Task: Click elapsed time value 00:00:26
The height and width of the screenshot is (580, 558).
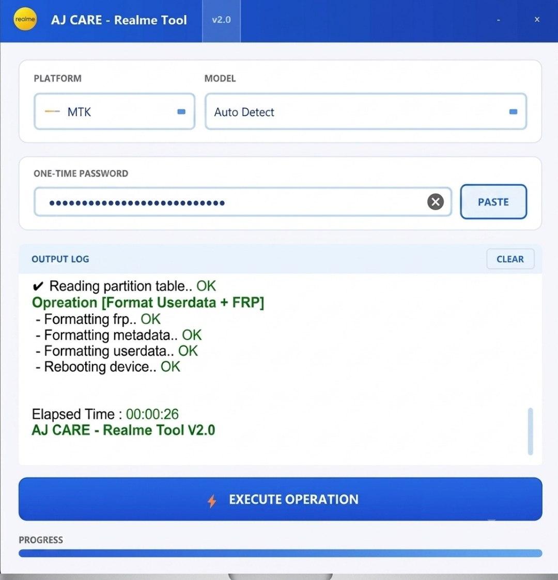Action: click(152, 414)
